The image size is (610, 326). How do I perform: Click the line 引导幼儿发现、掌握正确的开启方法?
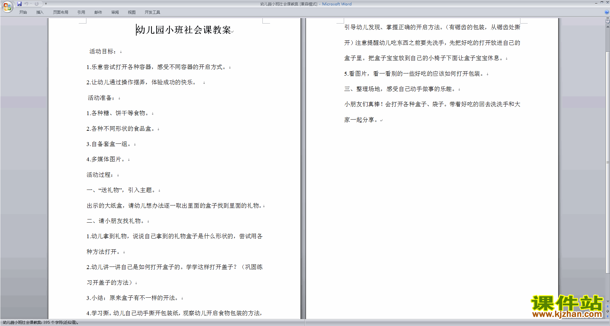pos(432,27)
